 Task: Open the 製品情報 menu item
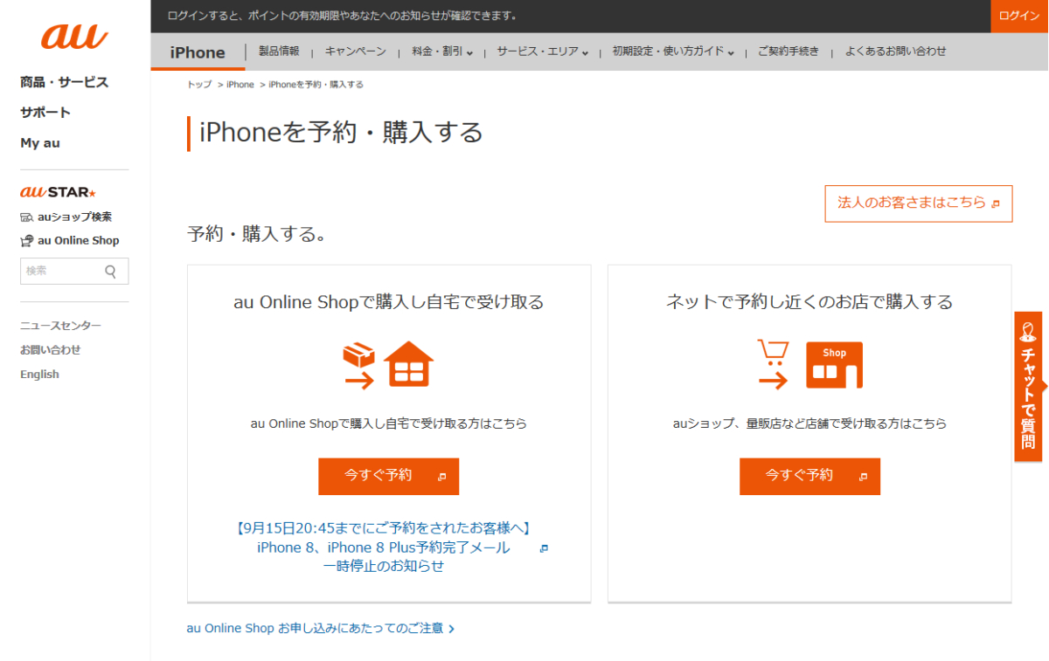click(279, 52)
